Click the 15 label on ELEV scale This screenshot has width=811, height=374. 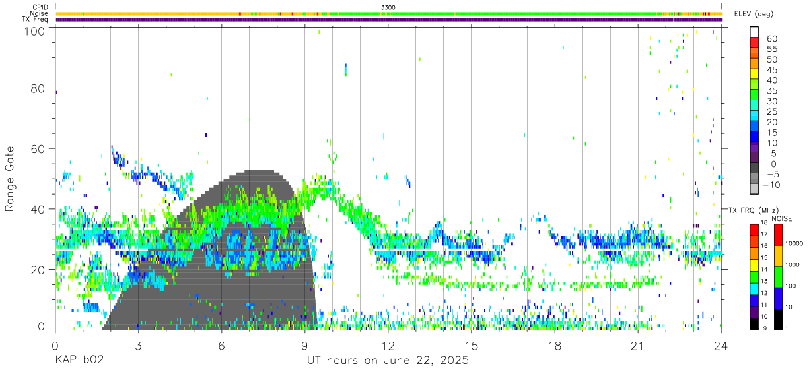(x=773, y=132)
